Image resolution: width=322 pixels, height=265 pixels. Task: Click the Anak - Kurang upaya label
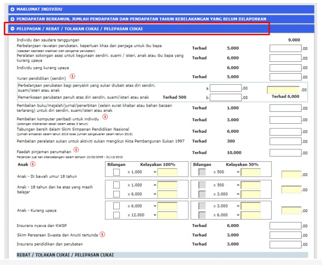tap(37, 211)
